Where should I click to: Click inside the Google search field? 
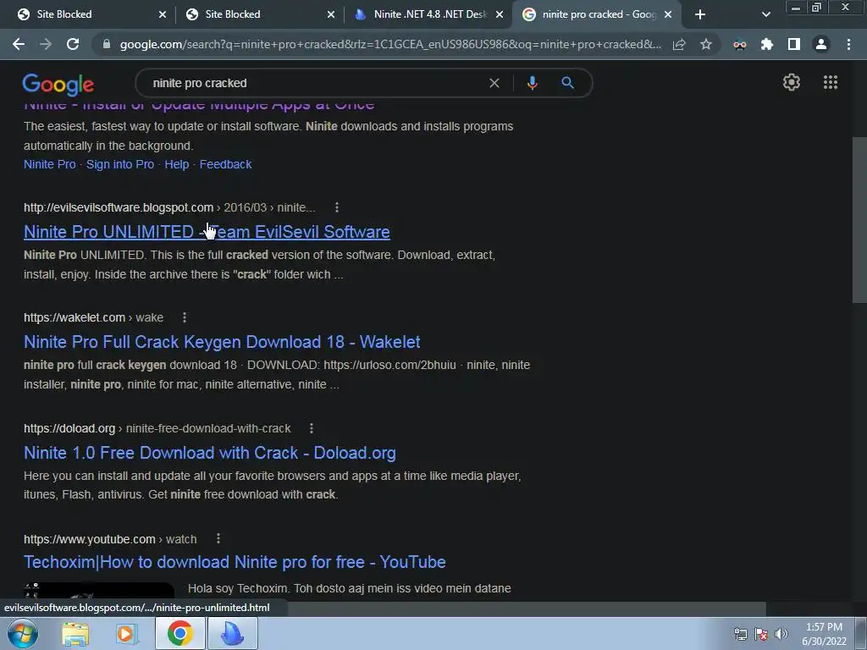[x=315, y=83]
